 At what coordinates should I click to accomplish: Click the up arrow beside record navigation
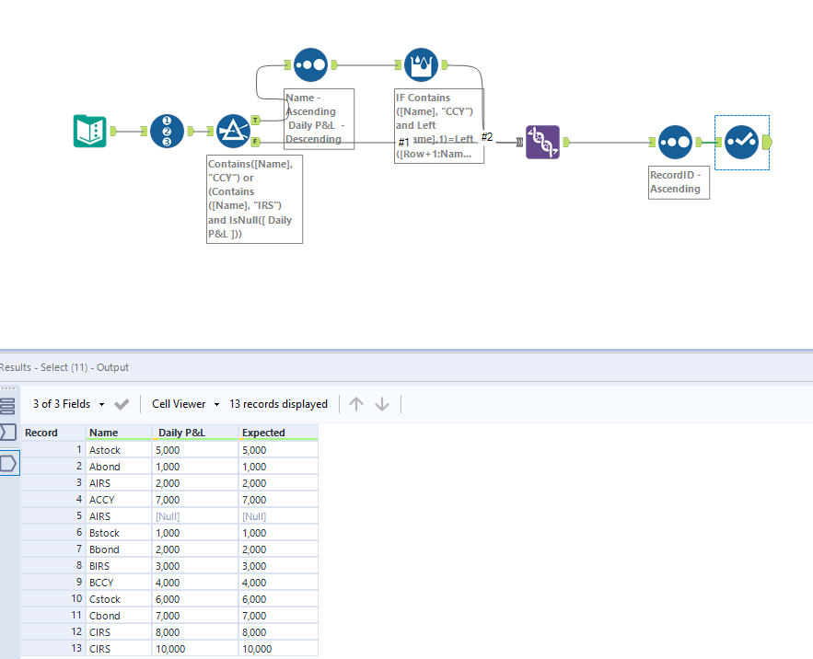[356, 403]
